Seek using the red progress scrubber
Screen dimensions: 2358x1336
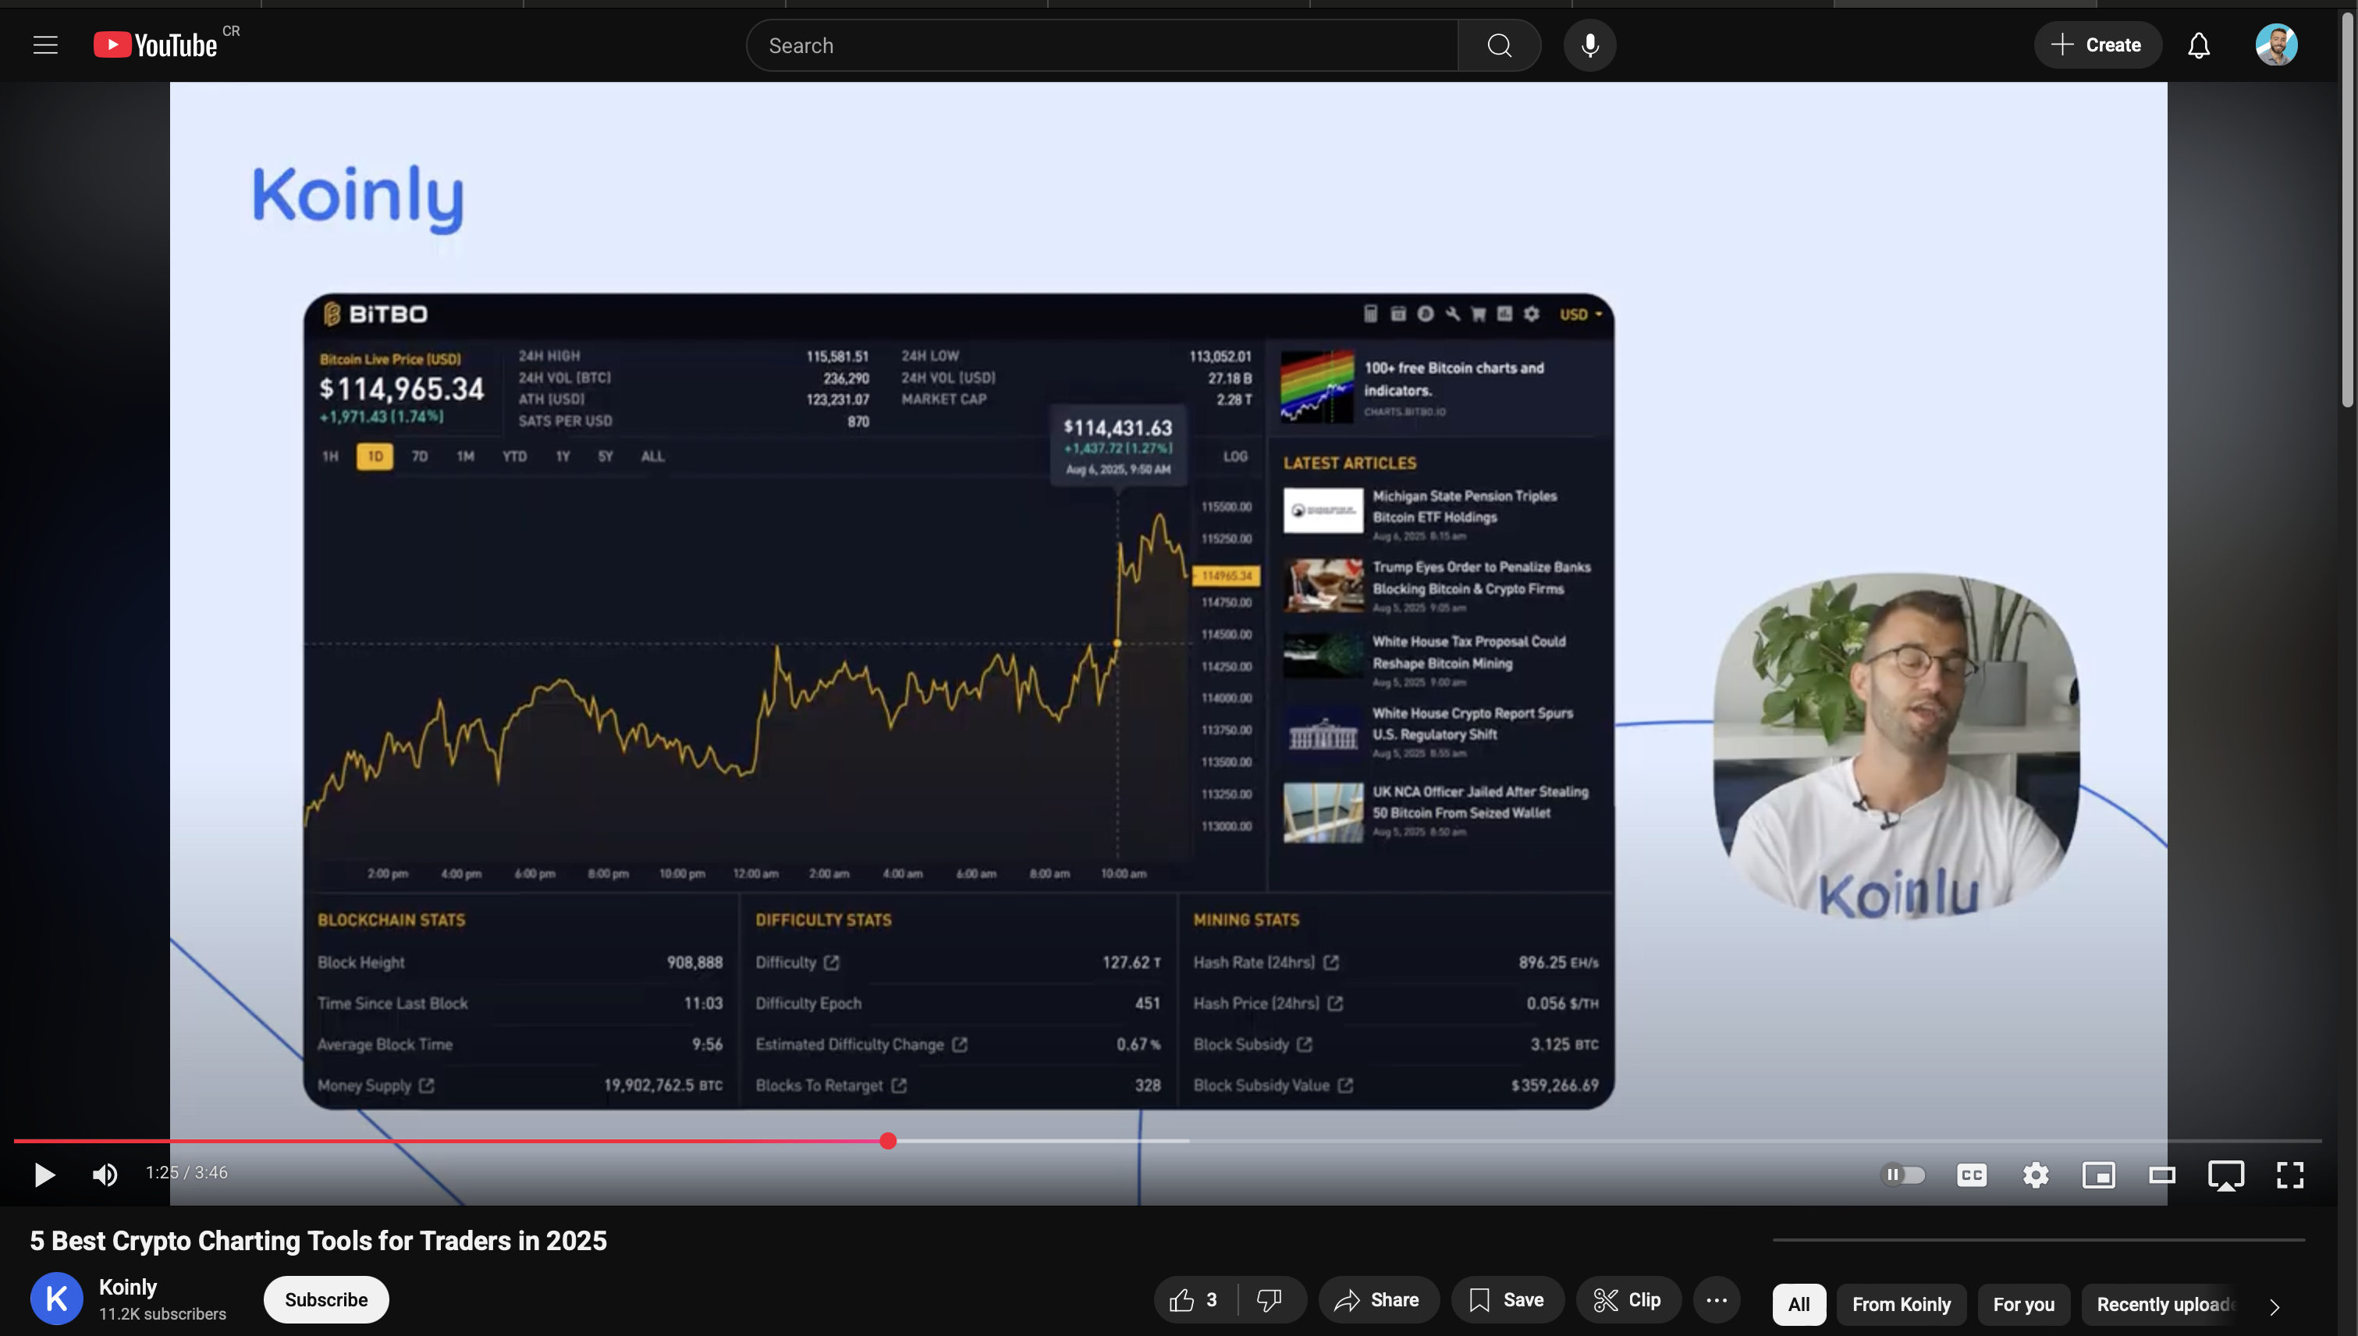point(887,1141)
